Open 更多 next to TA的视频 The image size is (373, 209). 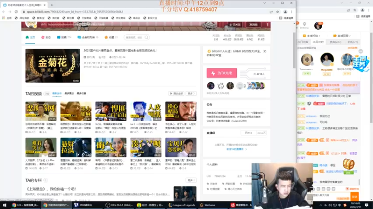(191, 94)
